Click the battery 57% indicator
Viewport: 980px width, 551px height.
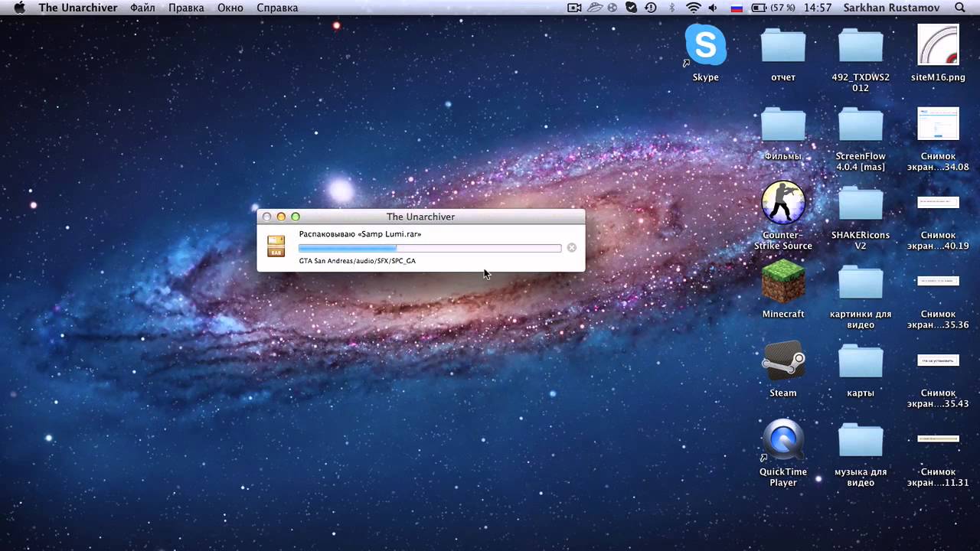[773, 8]
